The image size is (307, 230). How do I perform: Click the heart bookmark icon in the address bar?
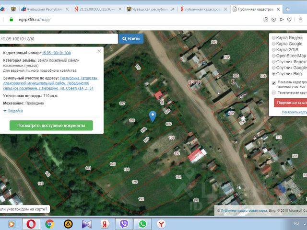click(x=289, y=19)
